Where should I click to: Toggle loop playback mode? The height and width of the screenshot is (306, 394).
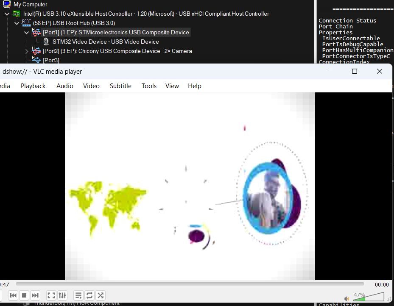coord(89,295)
